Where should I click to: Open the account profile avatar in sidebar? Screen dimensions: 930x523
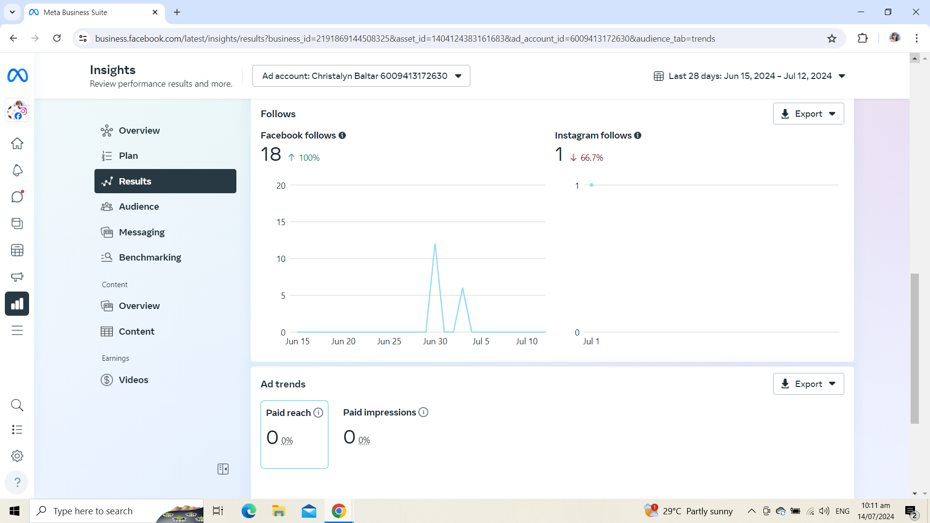coord(17,110)
